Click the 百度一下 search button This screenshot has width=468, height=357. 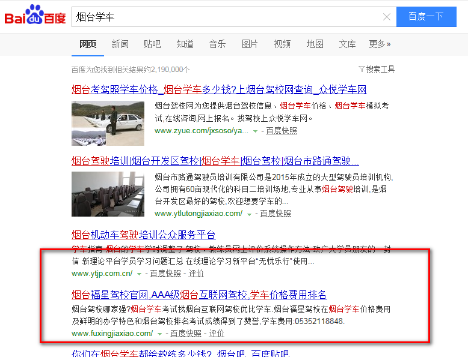click(426, 17)
